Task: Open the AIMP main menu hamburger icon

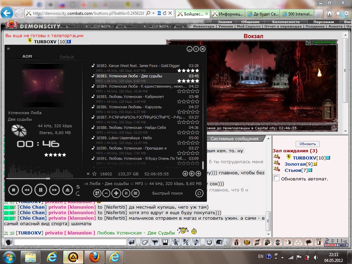Action: point(8,48)
